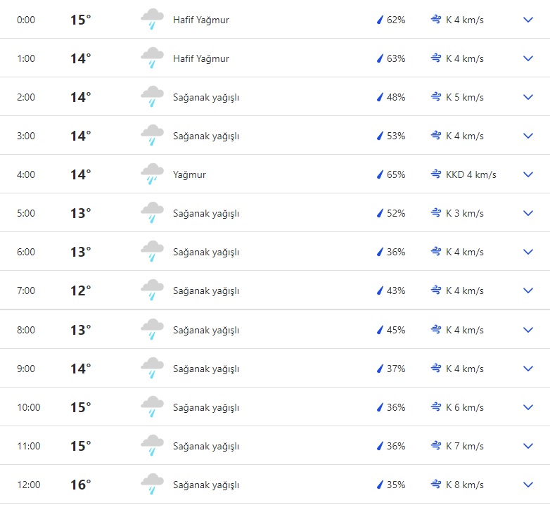Expand the 5:00 forecast chevron
550x505 pixels.
529,213
